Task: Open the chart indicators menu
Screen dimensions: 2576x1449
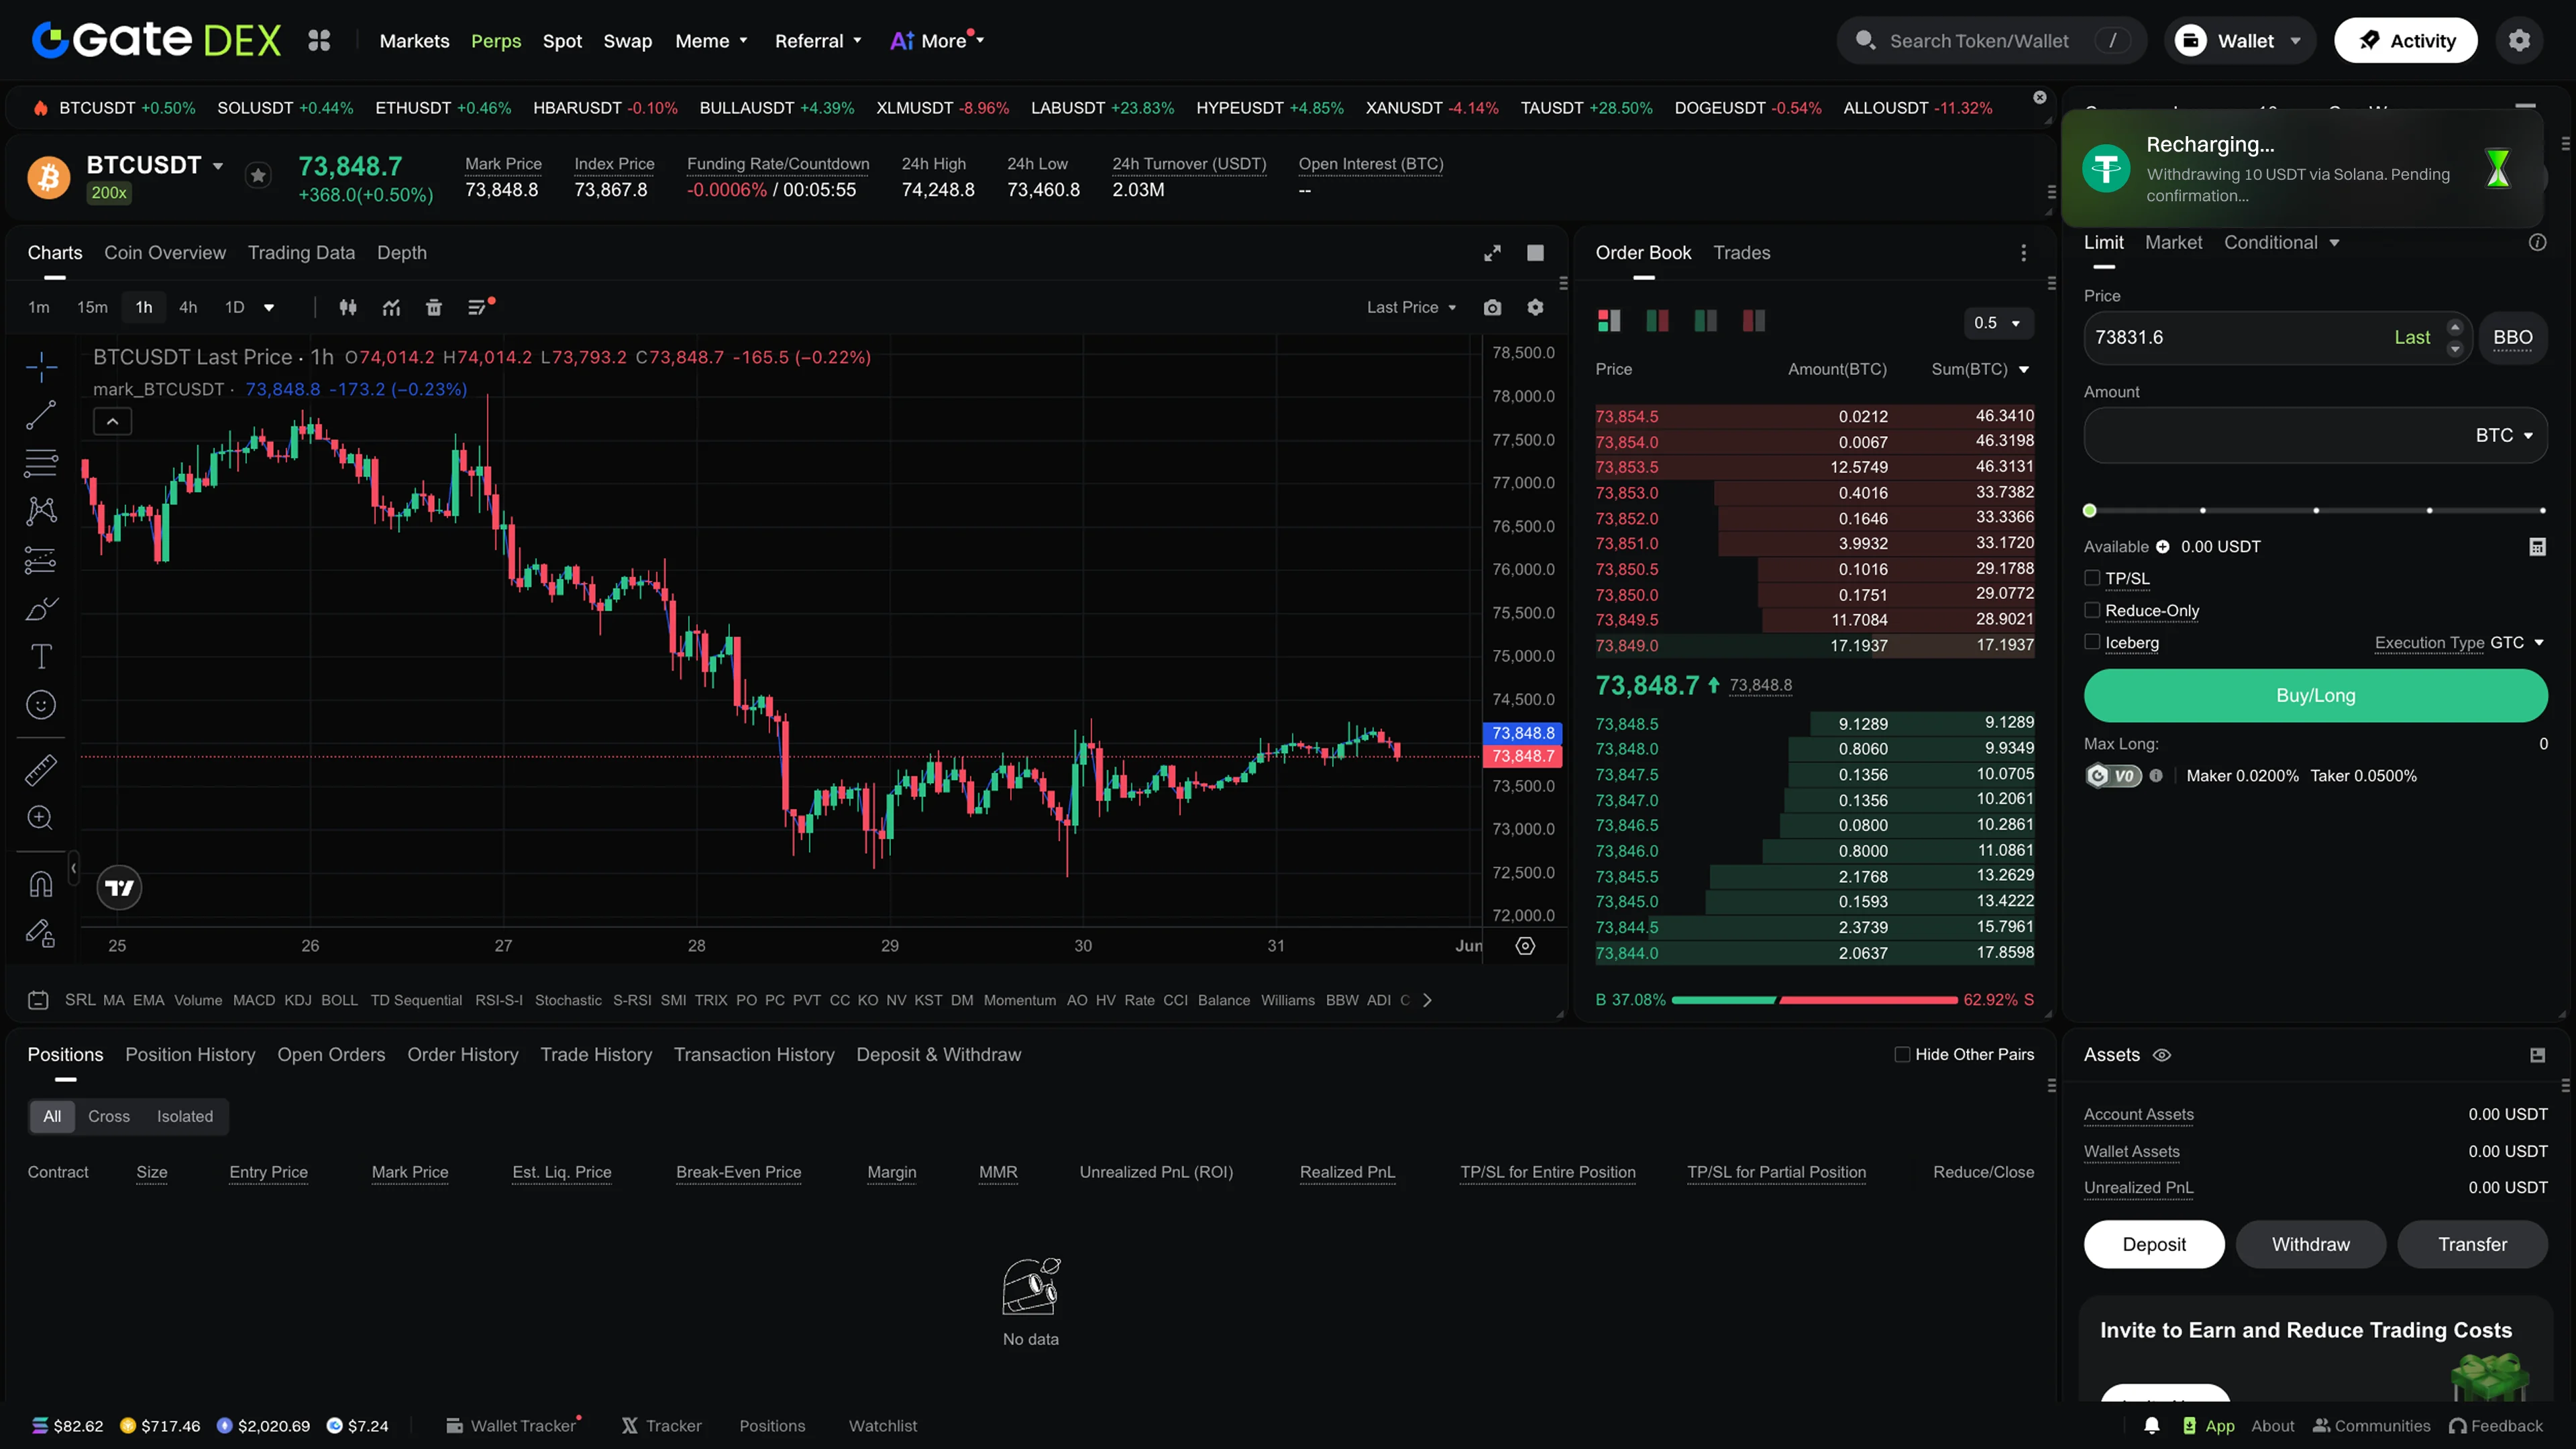Action: tap(391, 308)
